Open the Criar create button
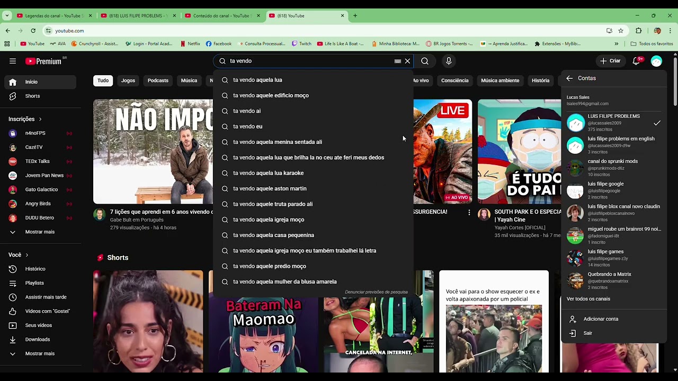This screenshot has width=678, height=381. tap(610, 61)
